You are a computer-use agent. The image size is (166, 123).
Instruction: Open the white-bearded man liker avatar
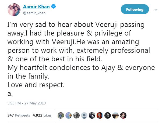pos(69,115)
